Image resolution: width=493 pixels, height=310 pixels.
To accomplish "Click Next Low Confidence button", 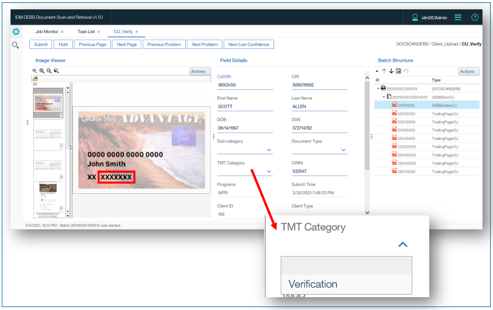I will [x=249, y=44].
